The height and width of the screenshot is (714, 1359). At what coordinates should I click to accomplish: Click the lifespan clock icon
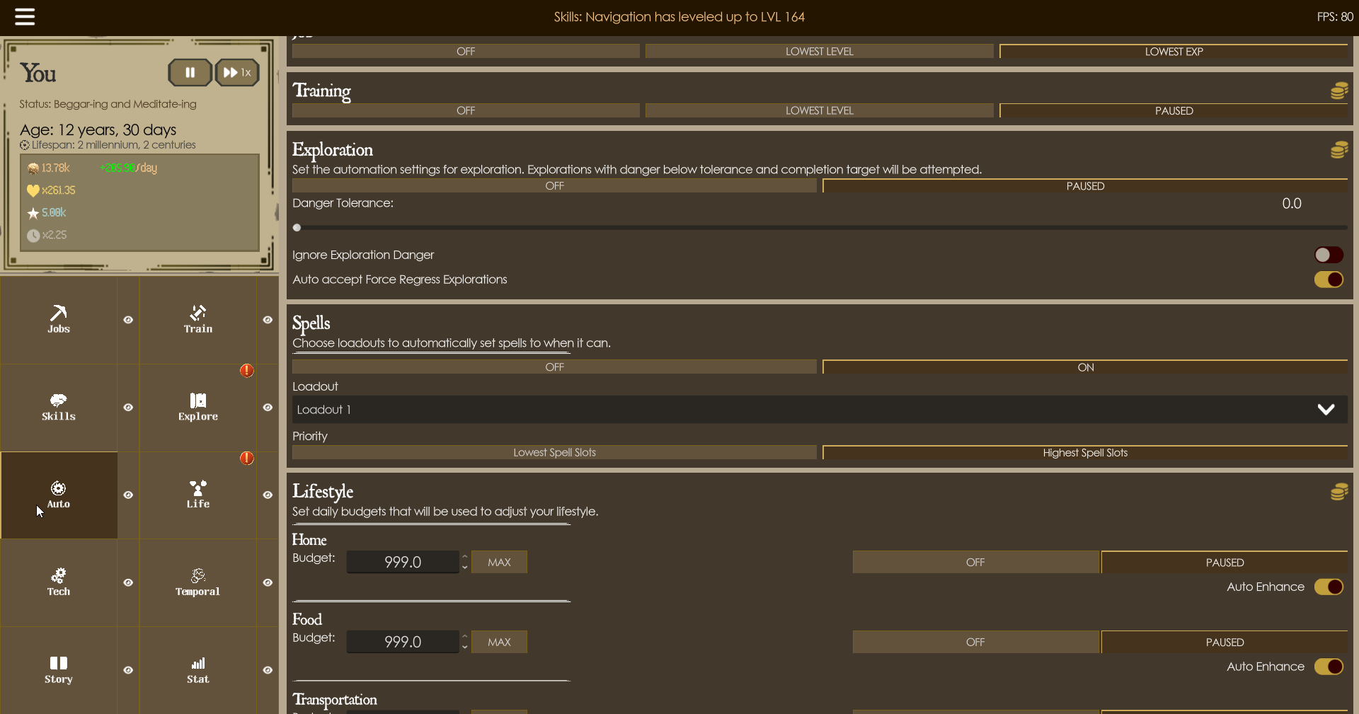tap(25, 145)
